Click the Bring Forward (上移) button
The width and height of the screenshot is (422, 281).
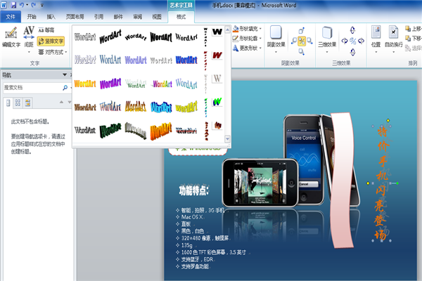[x=414, y=29]
